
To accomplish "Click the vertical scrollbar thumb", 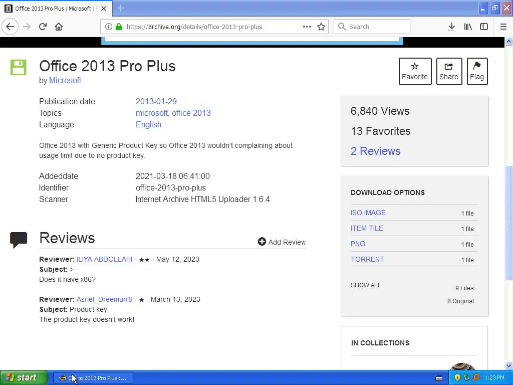I will pyautogui.click(x=509, y=223).
